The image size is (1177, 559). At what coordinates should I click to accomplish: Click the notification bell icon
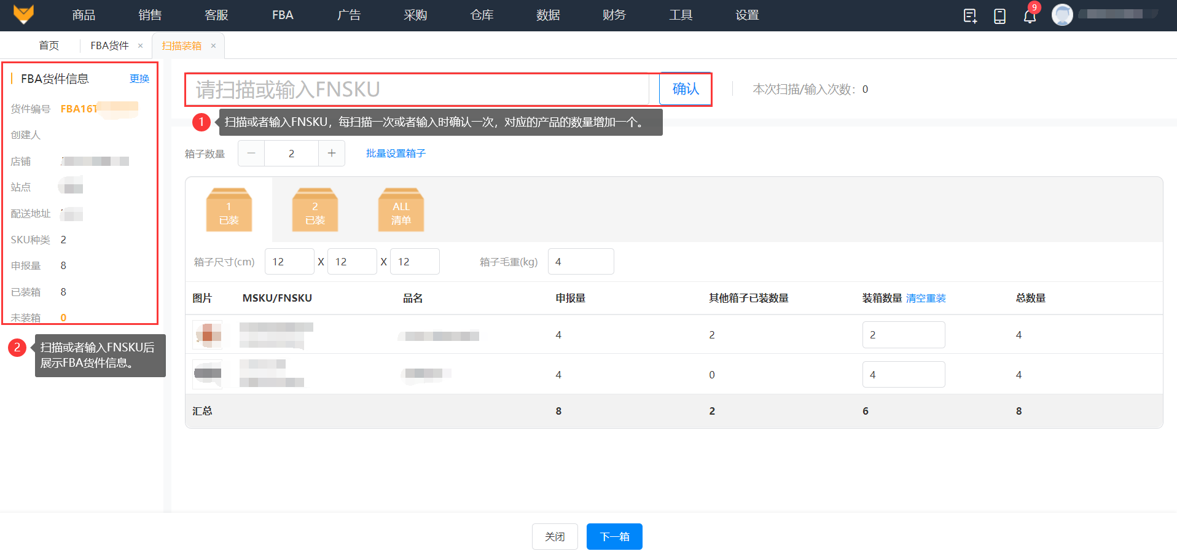1030,16
